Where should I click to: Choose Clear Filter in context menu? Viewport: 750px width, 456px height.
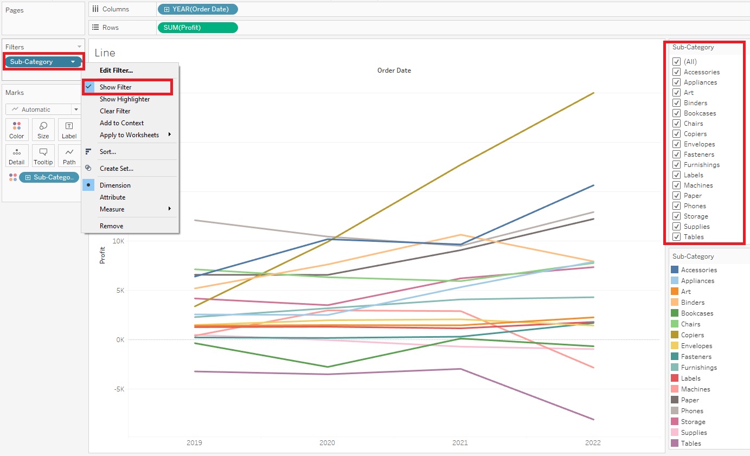click(x=130, y=111)
